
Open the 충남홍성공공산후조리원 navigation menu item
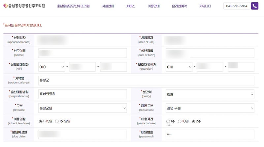point(73,6)
